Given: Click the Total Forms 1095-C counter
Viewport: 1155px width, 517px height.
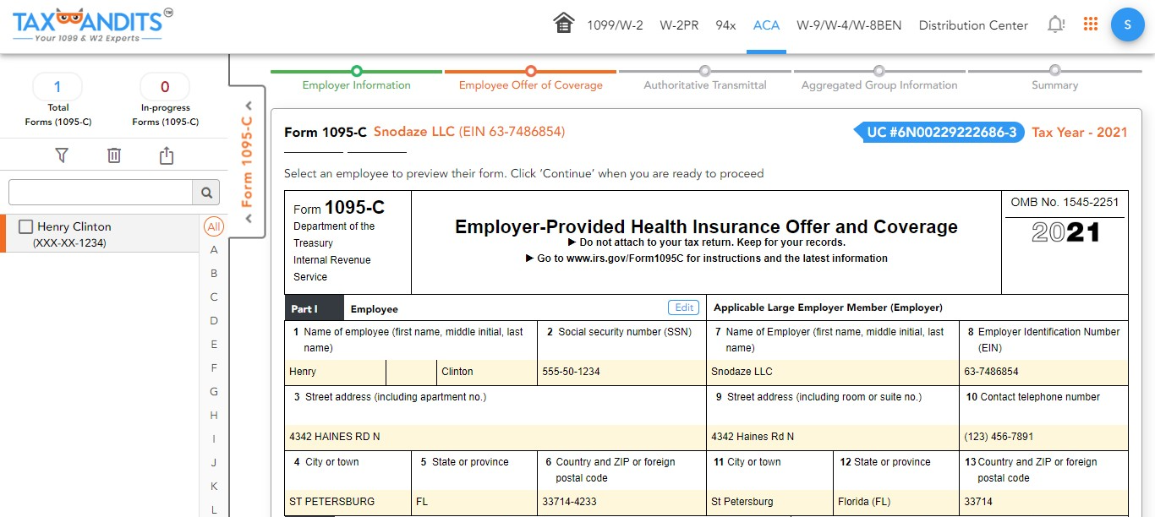Looking at the screenshot, I should click(57, 85).
